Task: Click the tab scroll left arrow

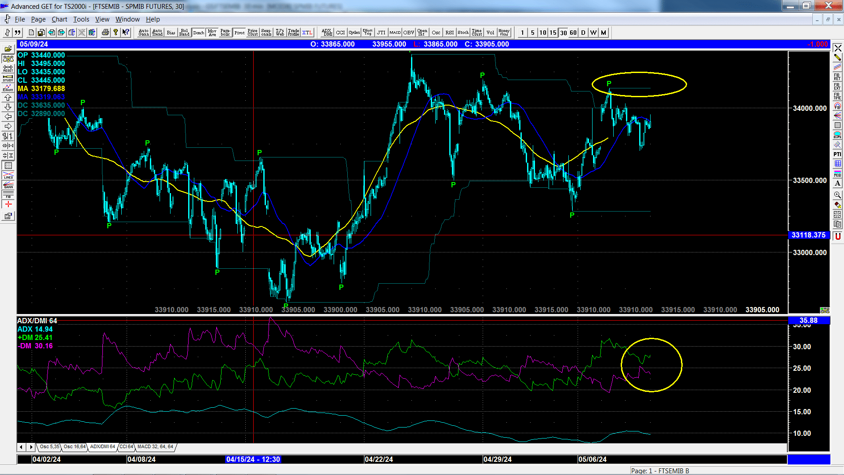Action: click(x=21, y=447)
